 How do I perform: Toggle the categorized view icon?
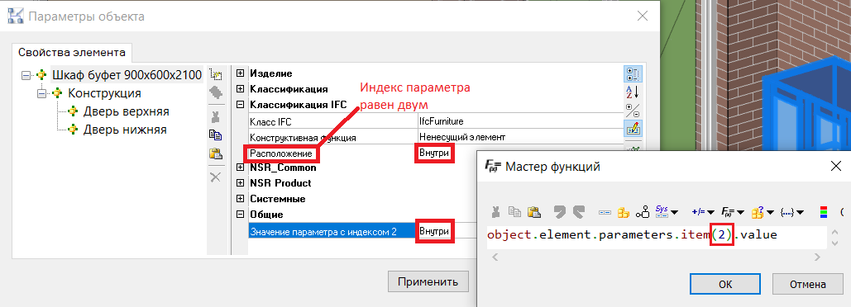[633, 73]
